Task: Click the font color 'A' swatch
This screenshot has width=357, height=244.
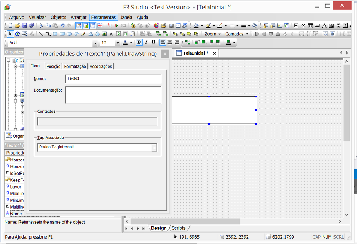Action: [x=125, y=42]
